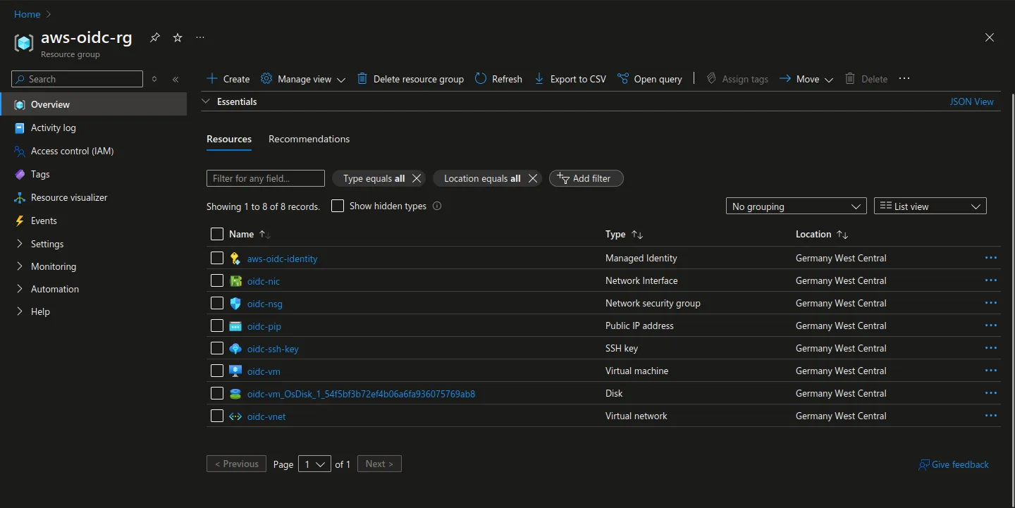The image size is (1015, 508).
Task: Expand the Settings section in the sidebar
Action: tap(47, 244)
